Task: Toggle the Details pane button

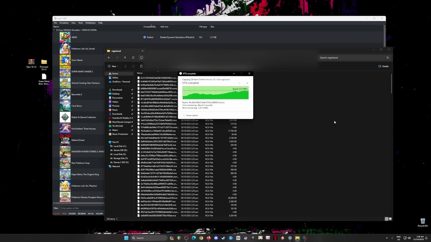Action: pos(384,66)
